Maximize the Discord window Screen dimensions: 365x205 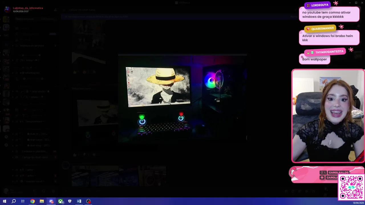pyautogui.click(x=356, y=3)
